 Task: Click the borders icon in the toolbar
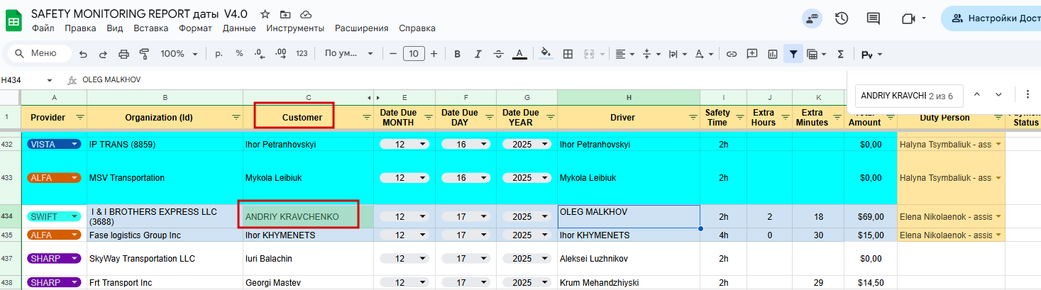click(568, 54)
